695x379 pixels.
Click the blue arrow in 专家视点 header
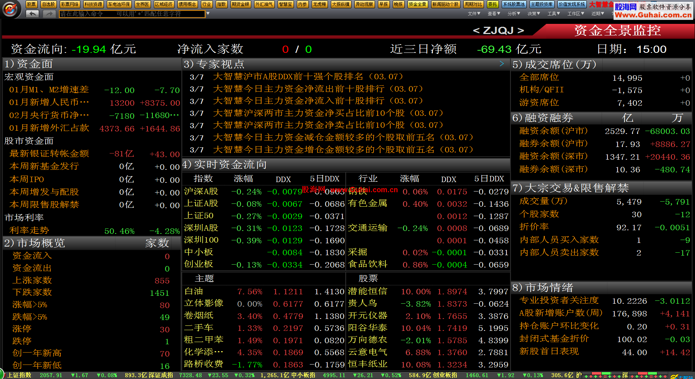(x=502, y=64)
